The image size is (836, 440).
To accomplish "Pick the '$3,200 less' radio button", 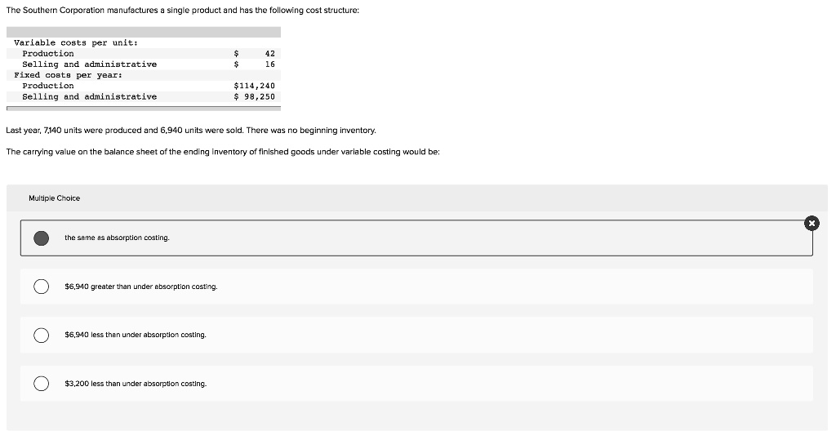I will (41, 384).
